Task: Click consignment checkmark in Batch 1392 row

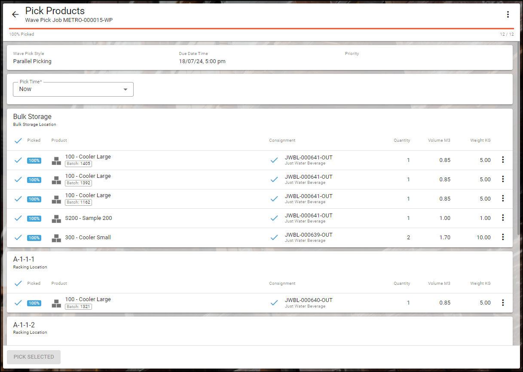Action: click(274, 180)
